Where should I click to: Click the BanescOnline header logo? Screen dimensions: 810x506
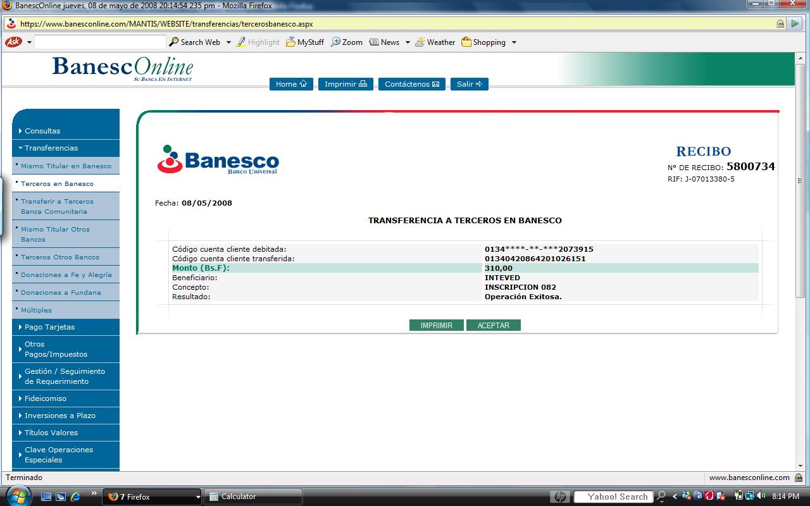tap(123, 68)
